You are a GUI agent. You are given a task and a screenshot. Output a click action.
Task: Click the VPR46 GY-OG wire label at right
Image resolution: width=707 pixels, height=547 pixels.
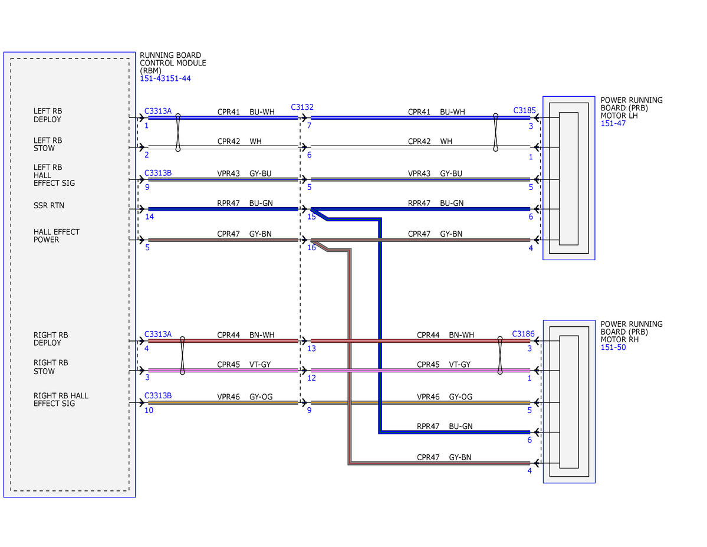[445, 397]
